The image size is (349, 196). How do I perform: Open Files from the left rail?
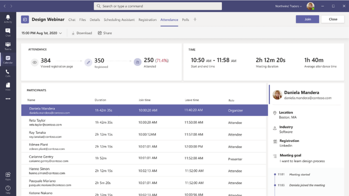click(8, 87)
